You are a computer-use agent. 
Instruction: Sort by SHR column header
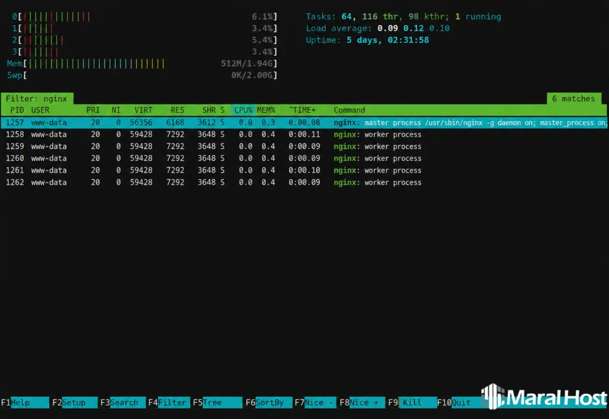[x=209, y=110]
